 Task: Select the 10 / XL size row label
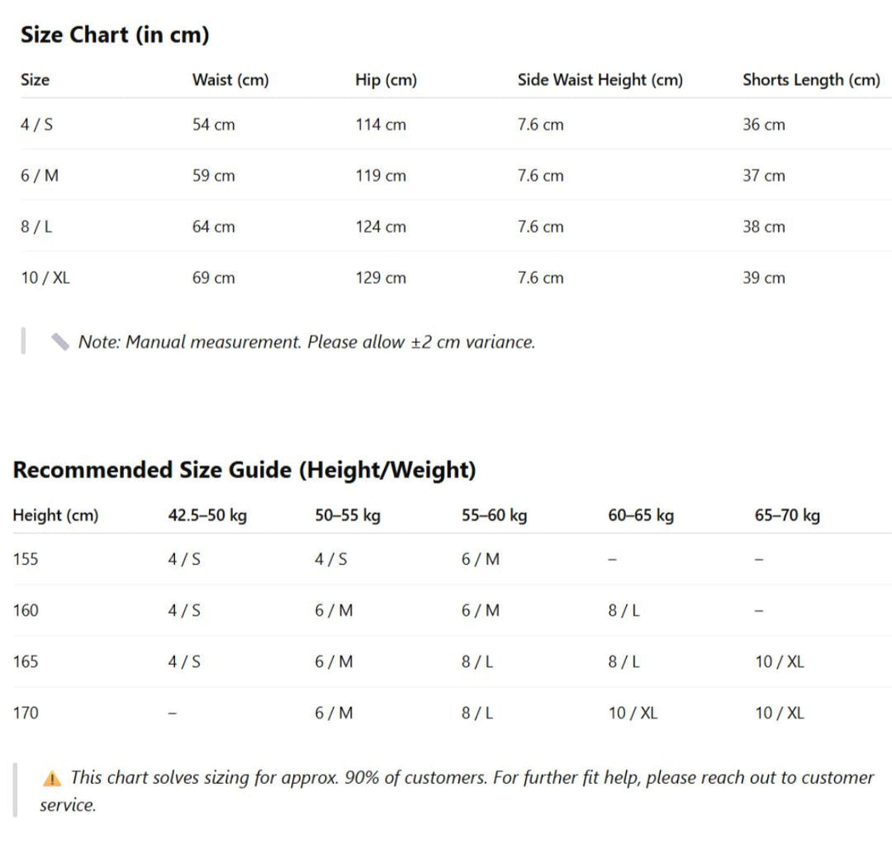tap(46, 278)
